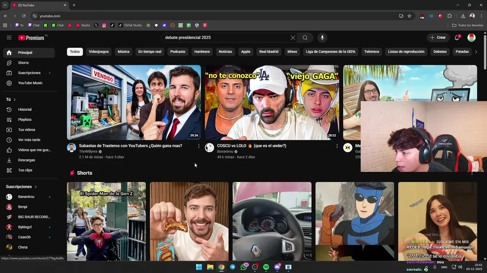Open options menu for Subastas de Trasteros video
The width and height of the screenshot is (487, 273).
tap(199, 146)
